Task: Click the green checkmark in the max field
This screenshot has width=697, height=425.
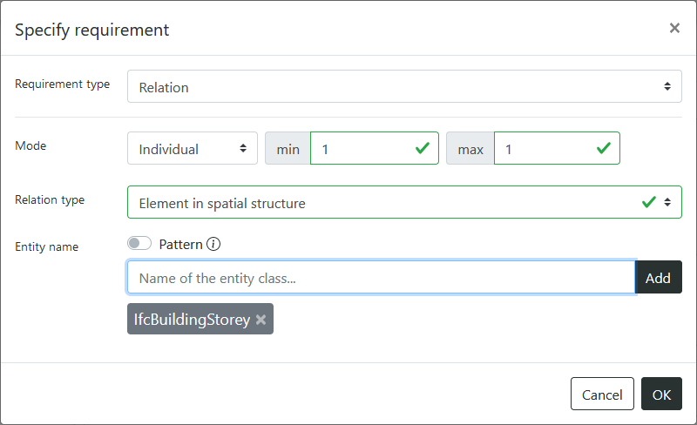Action: point(604,148)
